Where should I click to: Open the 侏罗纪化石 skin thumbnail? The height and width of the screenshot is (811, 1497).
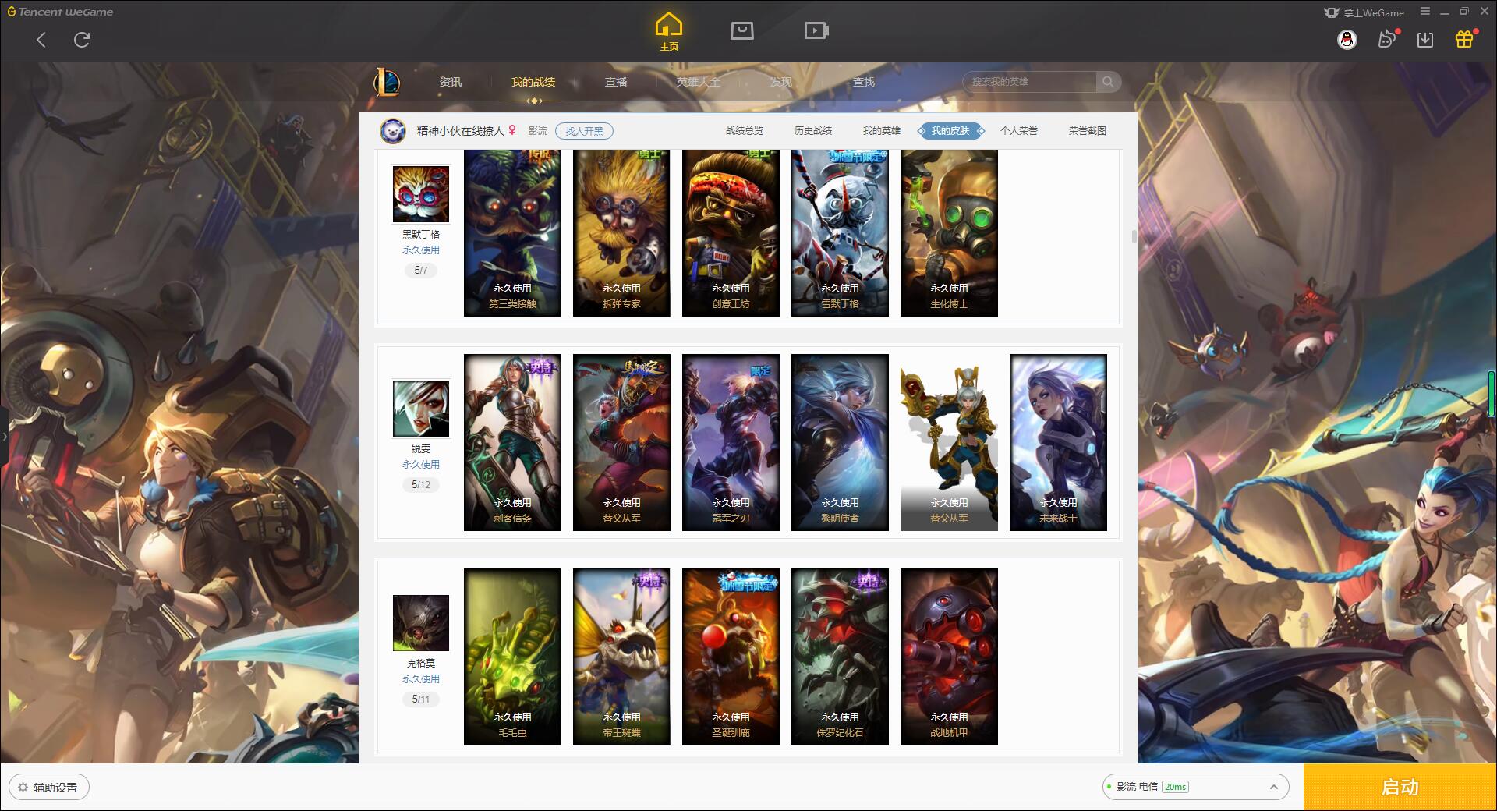840,657
